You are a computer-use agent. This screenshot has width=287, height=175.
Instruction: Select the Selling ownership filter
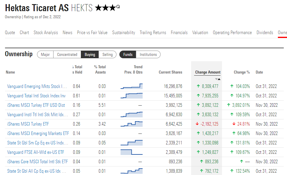click(x=107, y=54)
